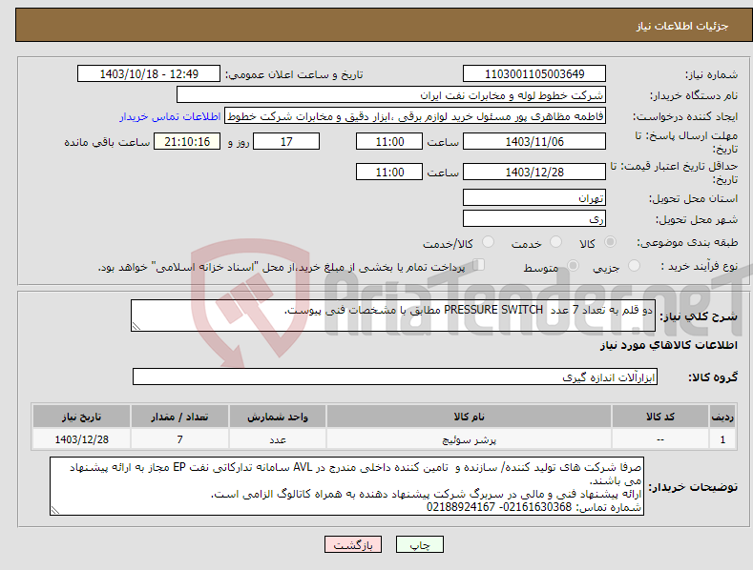Toggle Islamic treasury payment checkbox
This screenshot has height=570, width=753.
pyautogui.click(x=478, y=265)
